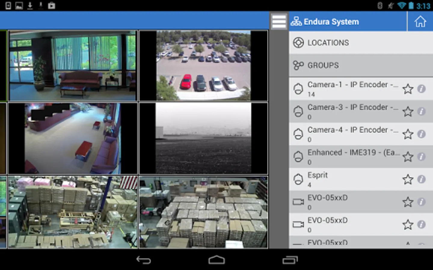The image size is (433, 270).
Task: Click GROUPS nodes icon
Action: 298,65
